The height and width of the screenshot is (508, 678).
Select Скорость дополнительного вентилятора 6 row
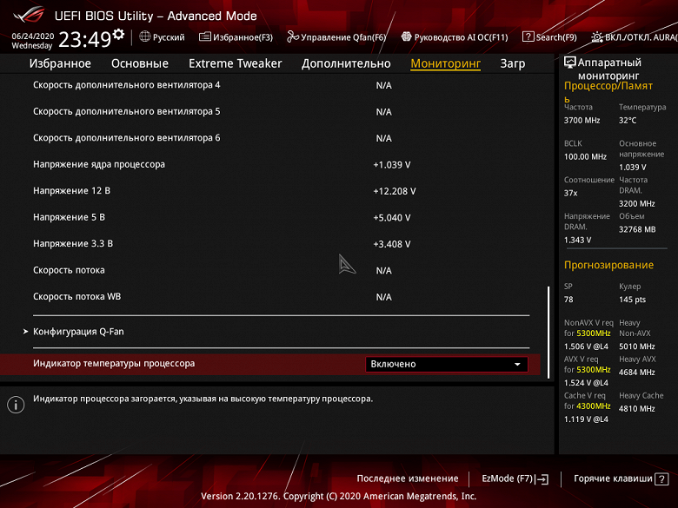click(x=269, y=138)
